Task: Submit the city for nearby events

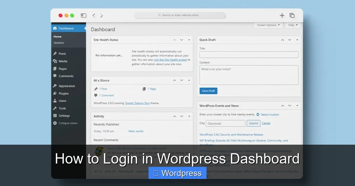Action: [x=254, y=123]
